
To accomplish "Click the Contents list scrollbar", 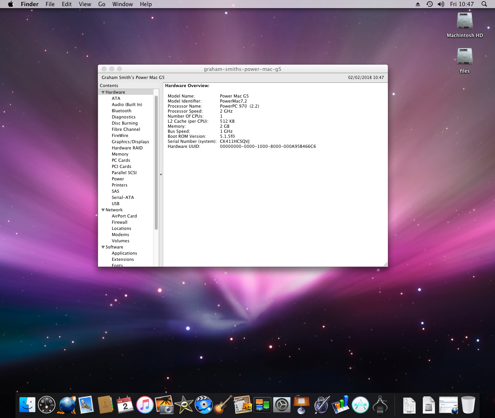I will pyautogui.click(x=156, y=163).
